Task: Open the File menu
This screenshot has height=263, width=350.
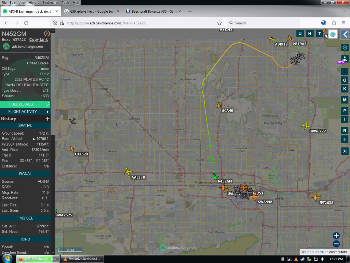Action: (4, 3)
